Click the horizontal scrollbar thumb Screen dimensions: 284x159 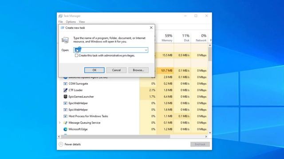coord(116,136)
